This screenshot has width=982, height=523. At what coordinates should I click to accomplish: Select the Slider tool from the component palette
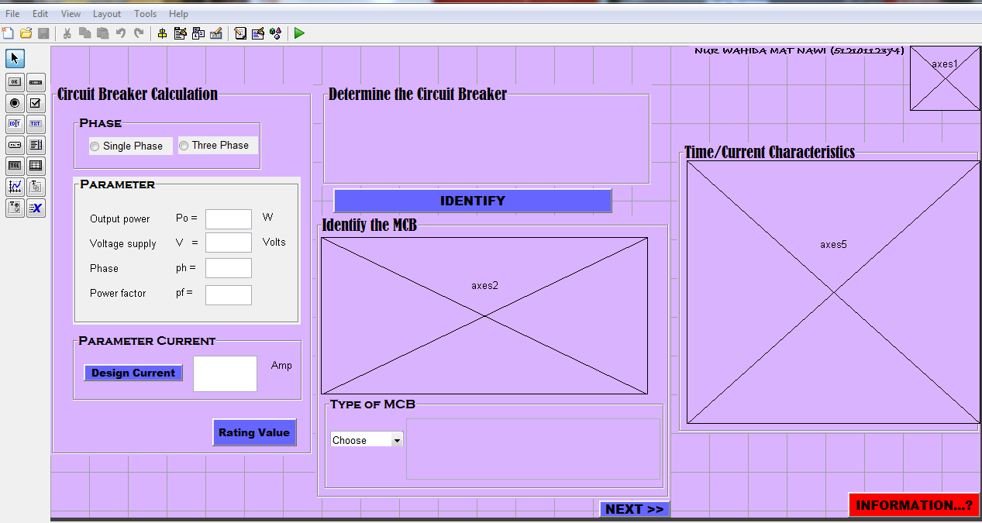tap(35, 82)
